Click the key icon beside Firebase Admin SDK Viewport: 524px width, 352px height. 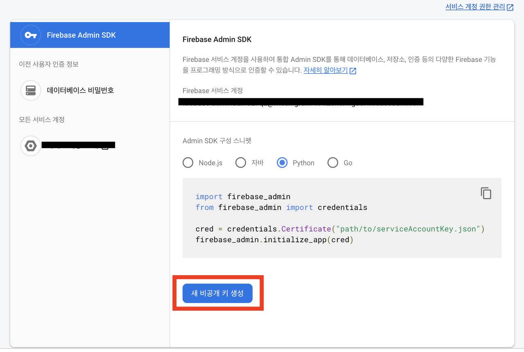coord(31,35)
